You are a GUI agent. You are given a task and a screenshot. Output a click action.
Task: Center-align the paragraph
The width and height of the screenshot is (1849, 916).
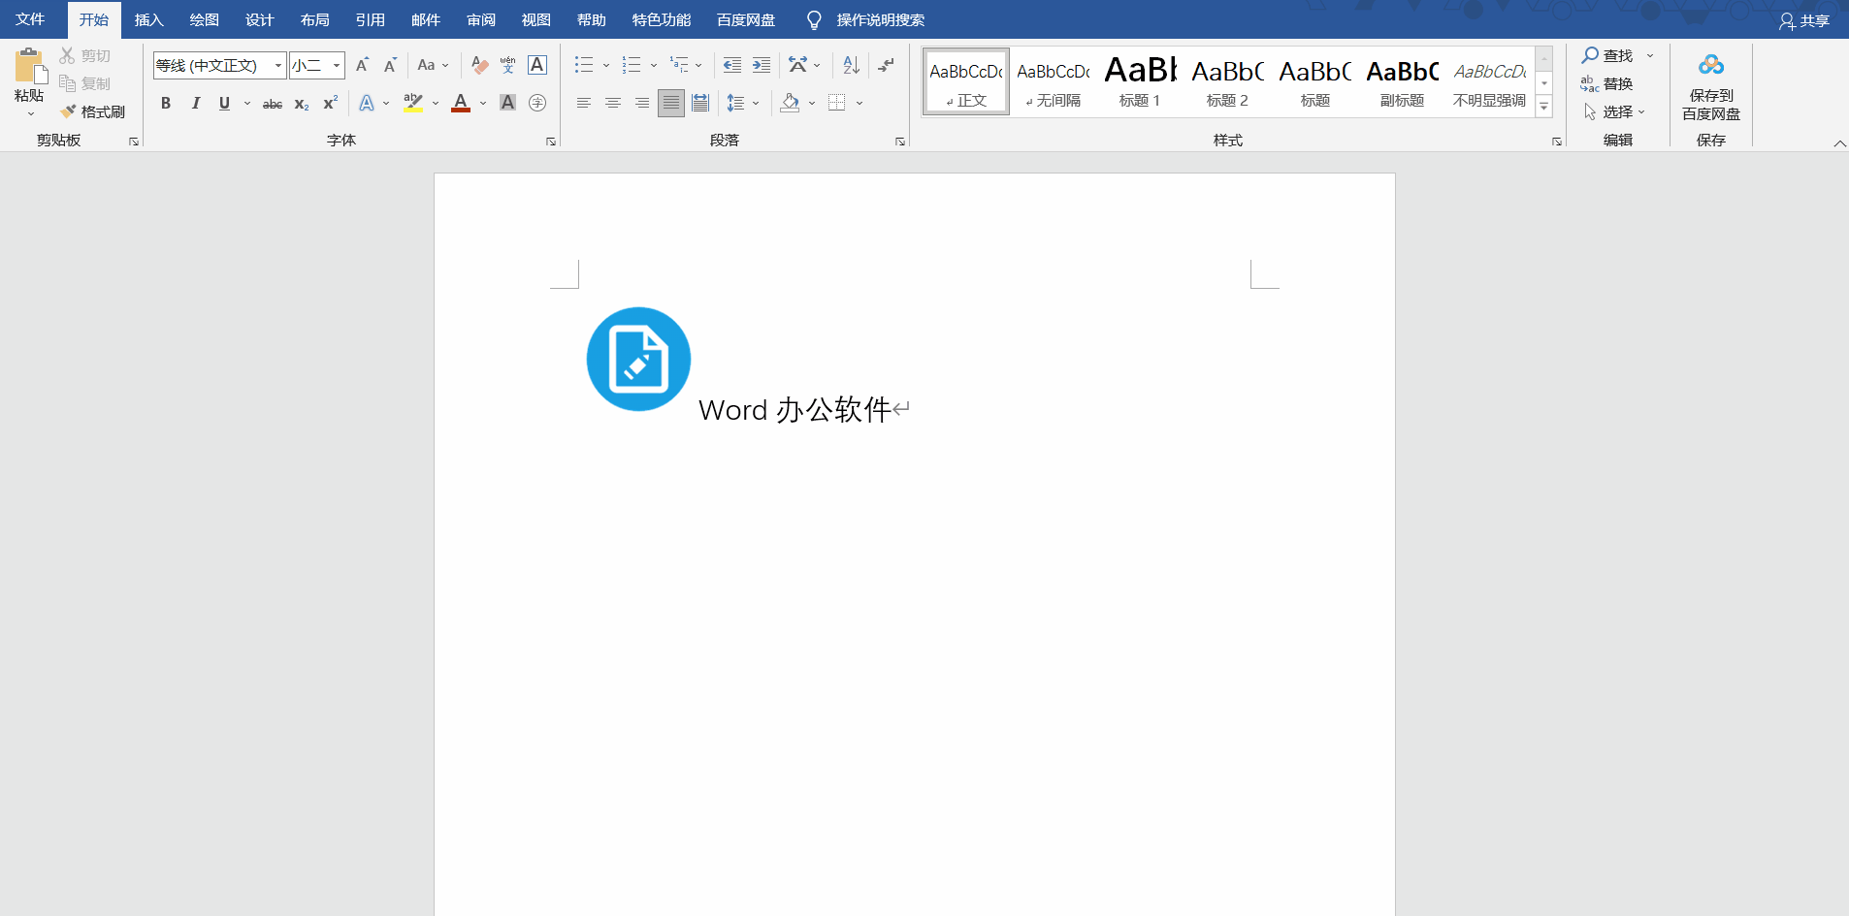pos(612,102)
